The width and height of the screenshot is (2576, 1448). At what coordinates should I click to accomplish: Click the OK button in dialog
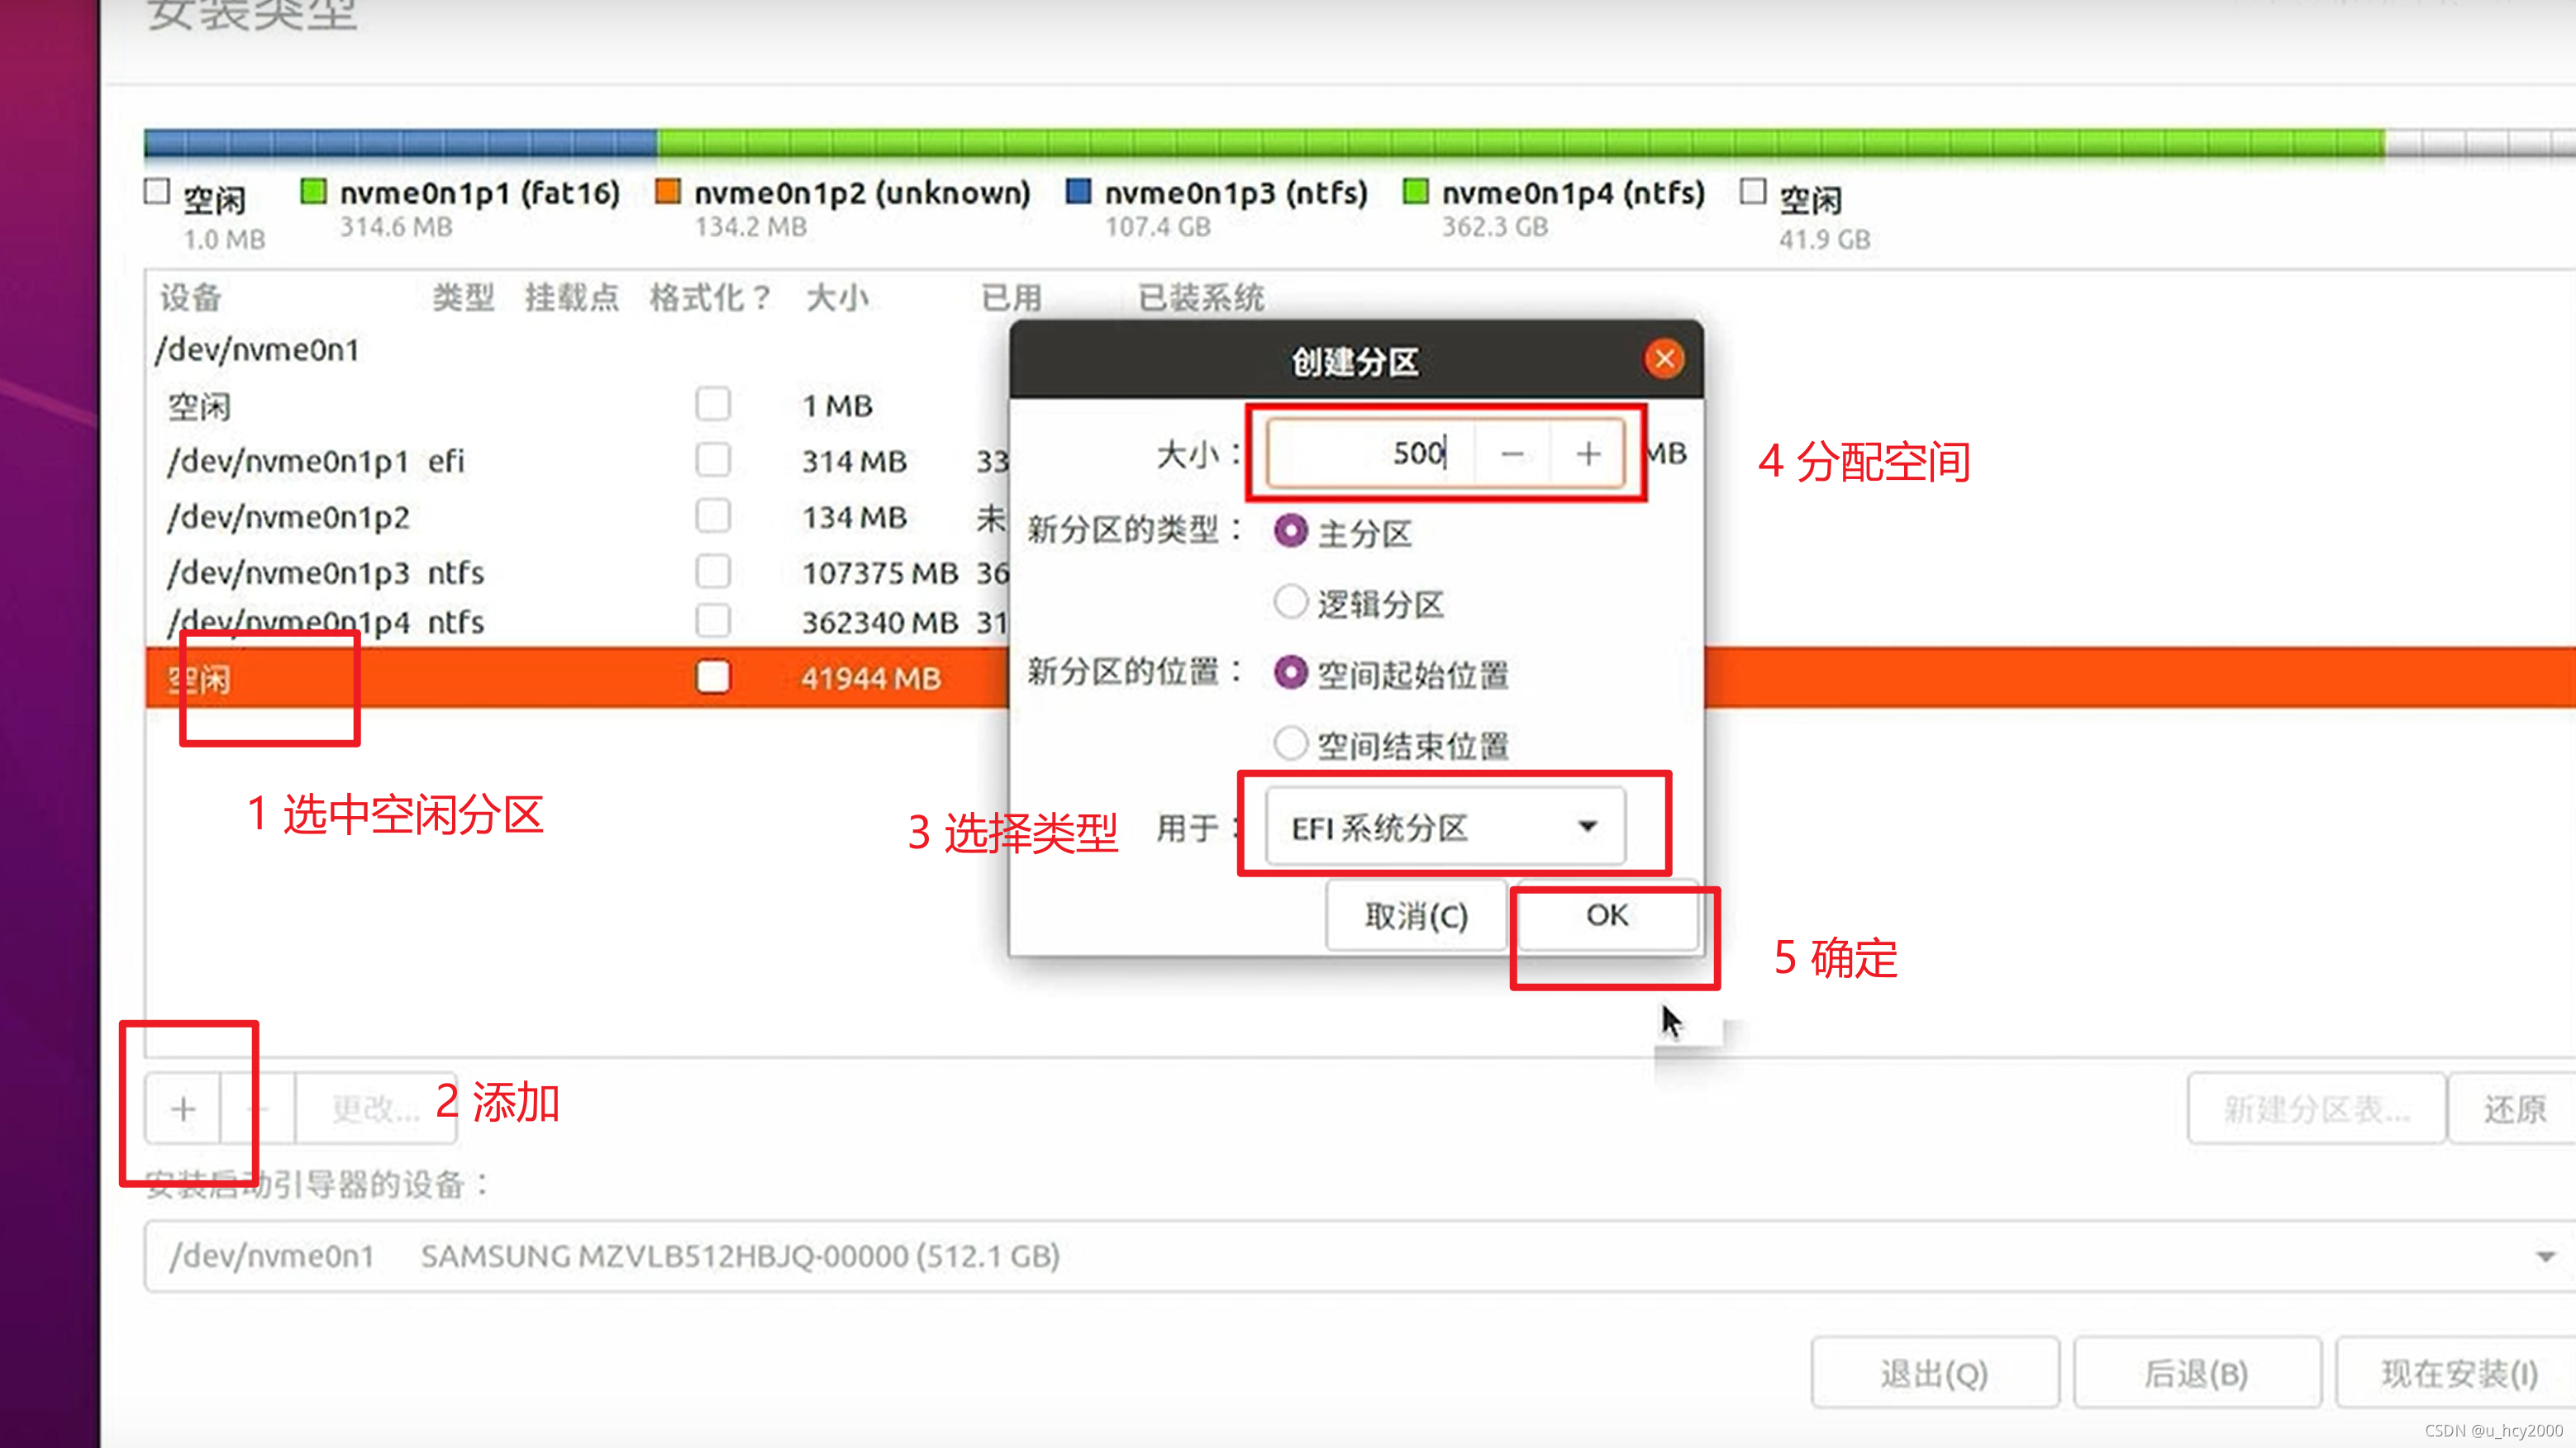pyautogui.click(x=1607, y=915)
